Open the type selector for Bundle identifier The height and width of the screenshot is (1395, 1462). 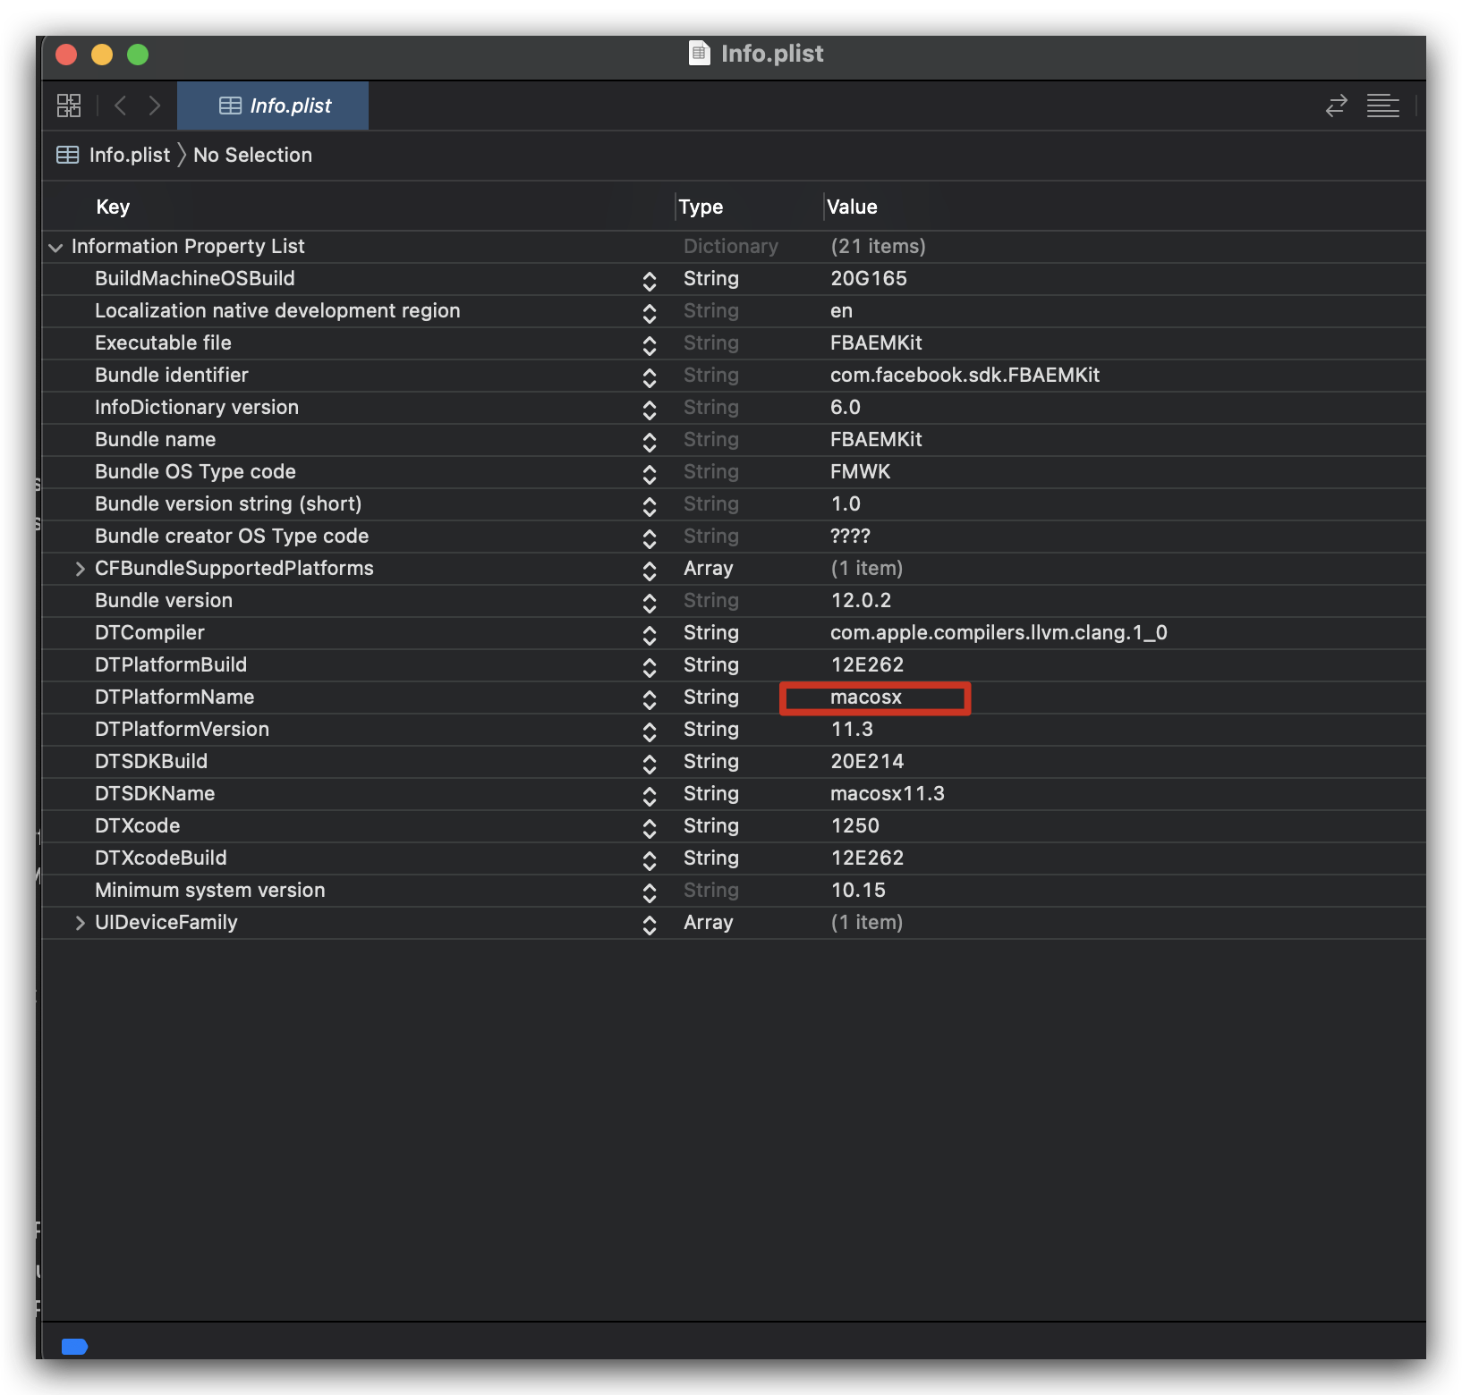[x=650, y=377]
